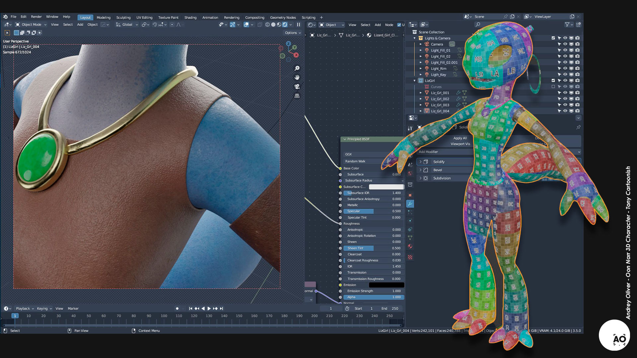Select the Tweak tool icon in the viewport header
This screenshot has width=637, height=358.
[7, 33]
